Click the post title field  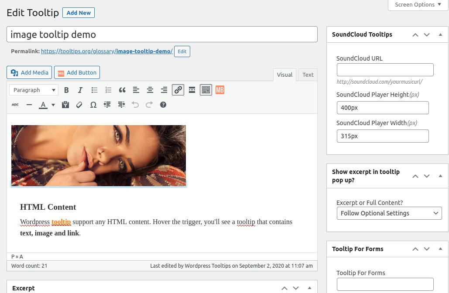pos(162,34)
